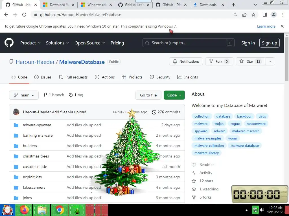Open the exploit kits folder

(x=32, y=177)
